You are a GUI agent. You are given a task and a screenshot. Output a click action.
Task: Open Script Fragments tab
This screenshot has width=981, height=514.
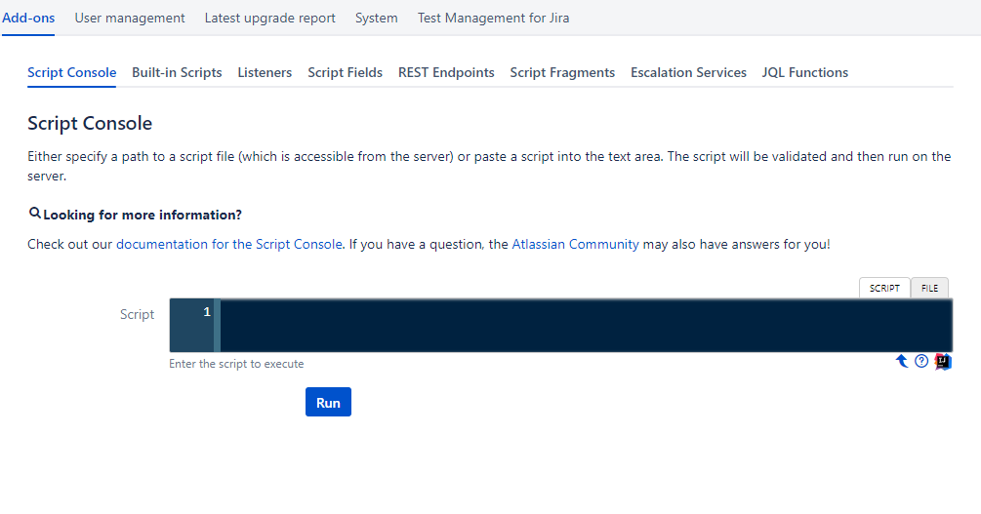[562, 72]
